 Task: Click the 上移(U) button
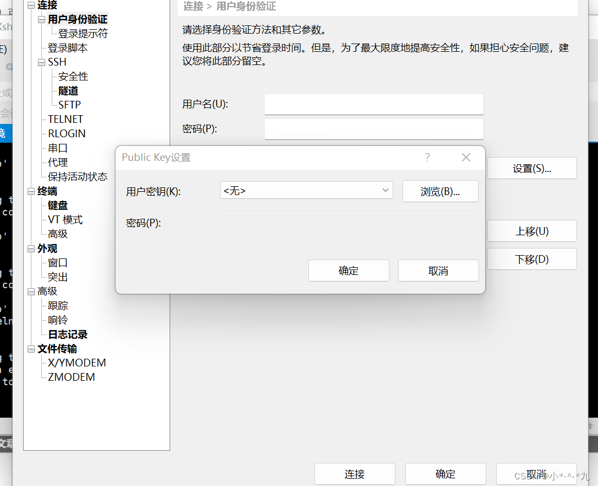(531, 231)
